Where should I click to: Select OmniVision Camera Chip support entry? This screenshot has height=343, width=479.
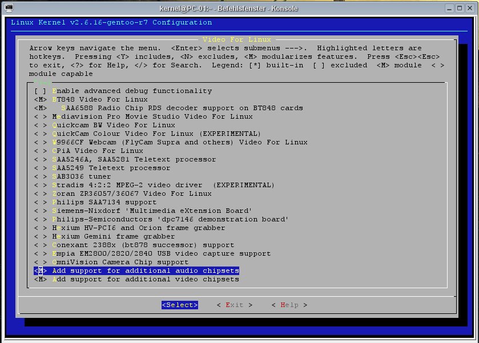pyautogui.click(x=111, y=262)
